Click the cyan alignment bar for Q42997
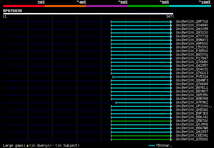The image size is (214, 148). click(141, 132)
